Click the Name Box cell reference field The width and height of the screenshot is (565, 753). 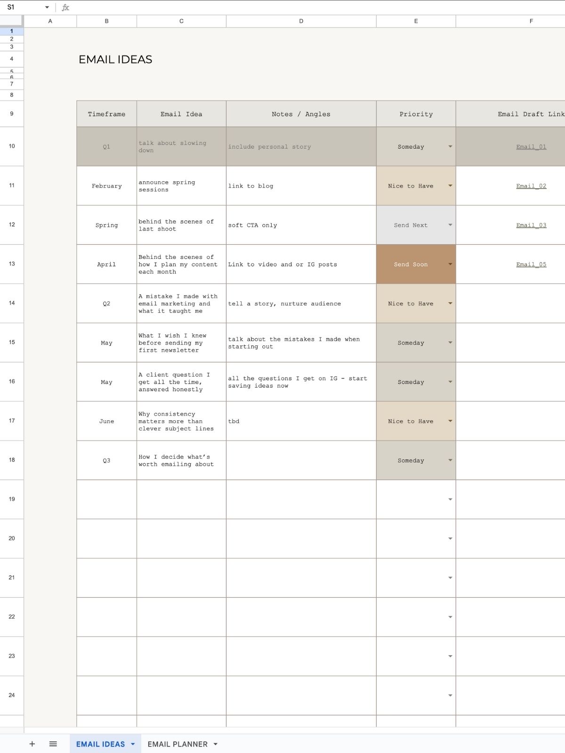(24, 8)
